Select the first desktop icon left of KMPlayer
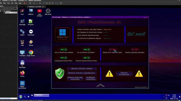181x101 pixels. pyautogui.click(x=22, y=12)
